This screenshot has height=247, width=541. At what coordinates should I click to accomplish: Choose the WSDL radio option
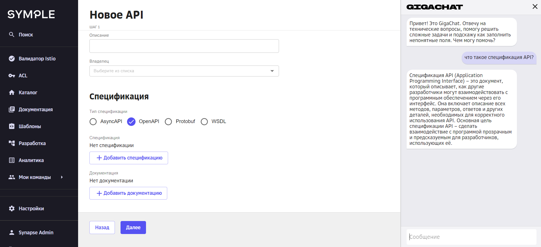[x=204, y=122]
